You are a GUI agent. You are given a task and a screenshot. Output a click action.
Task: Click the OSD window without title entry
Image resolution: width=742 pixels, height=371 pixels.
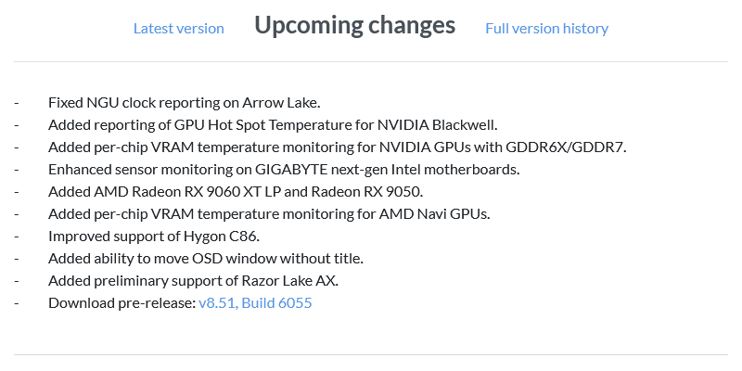coord(206,259)
